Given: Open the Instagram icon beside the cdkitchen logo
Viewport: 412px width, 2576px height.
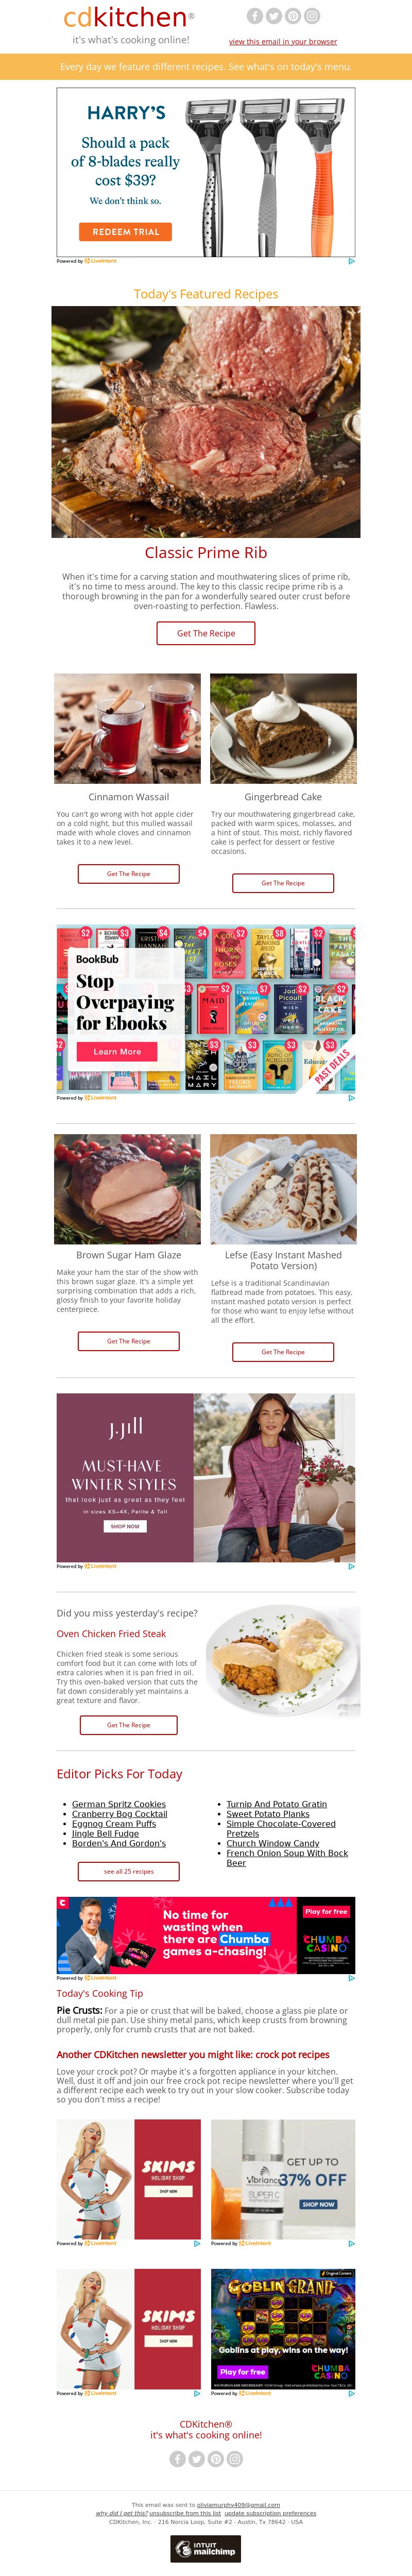Looking at the screenshot, I should coord(312,16).
